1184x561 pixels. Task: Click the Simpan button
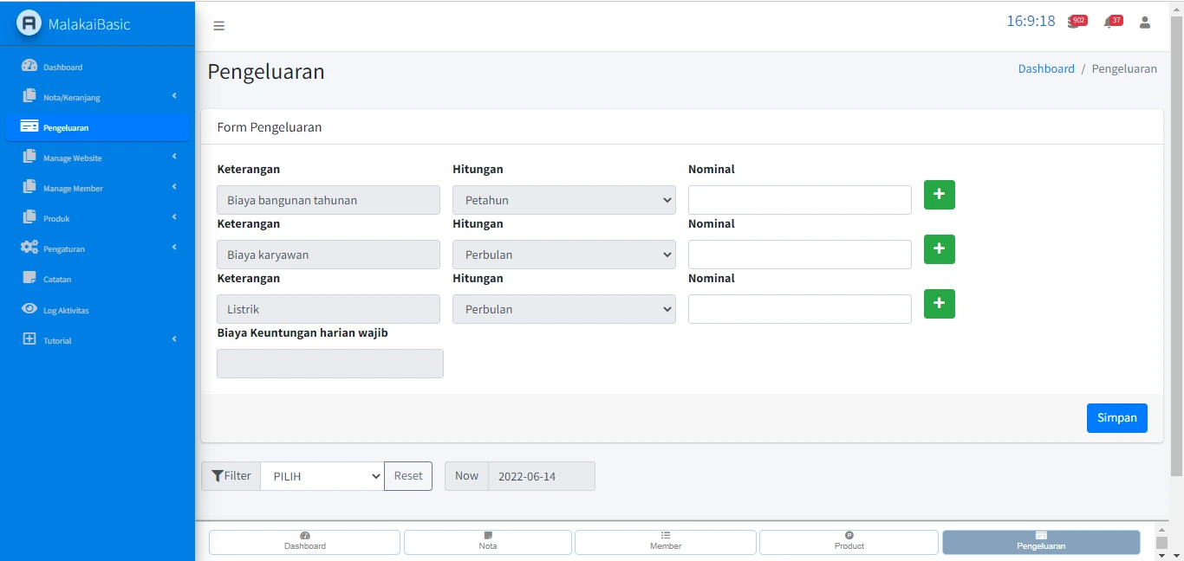[x=1116, y=418]
